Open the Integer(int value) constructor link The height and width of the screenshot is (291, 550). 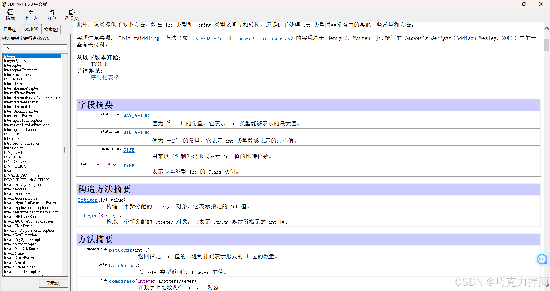88,200
